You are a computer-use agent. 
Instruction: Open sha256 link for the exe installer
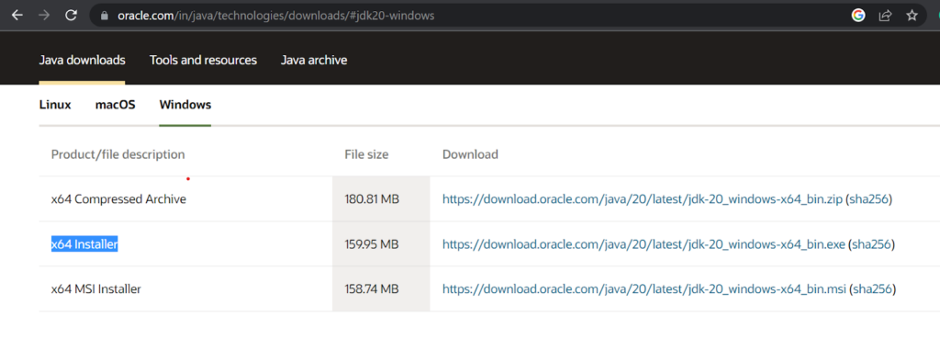[x=871, y=244]
